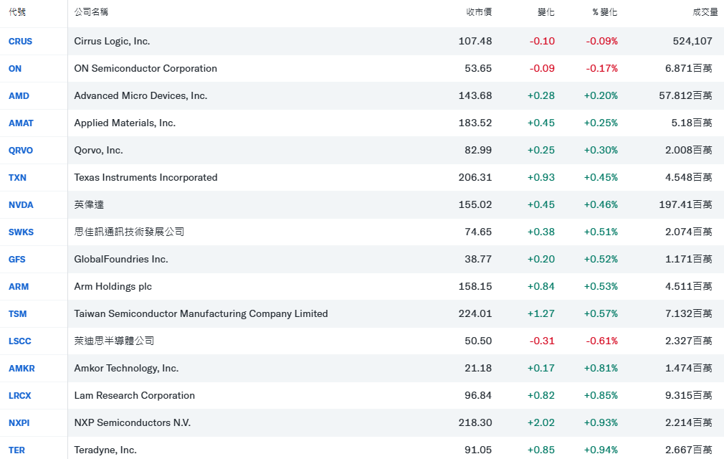The width and height of the screenshot is (724, 459).
Task: Click the closing price 224.01
Action: pos(475,313)
